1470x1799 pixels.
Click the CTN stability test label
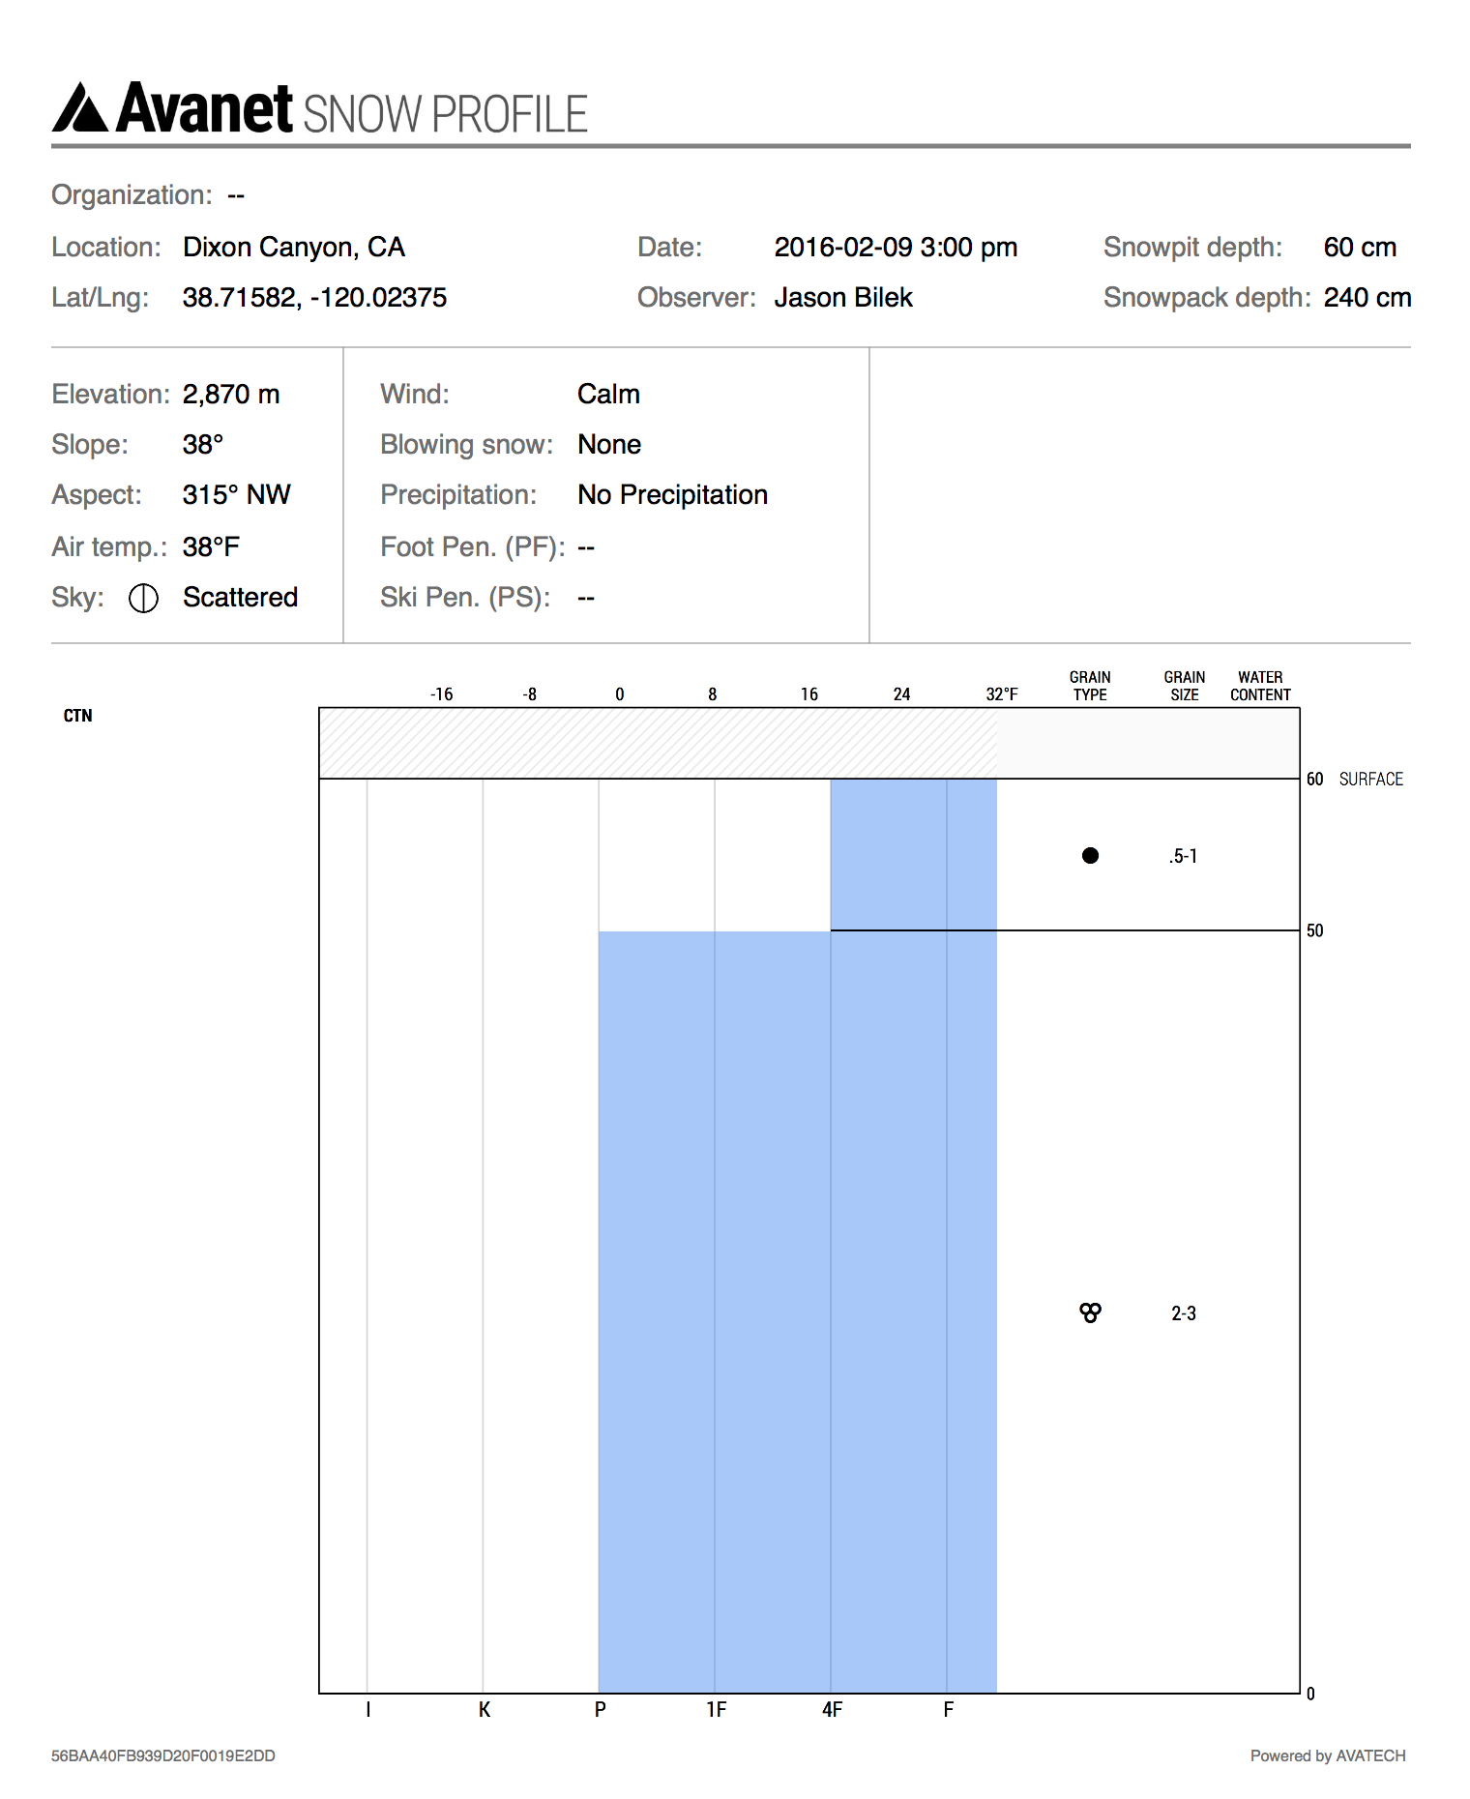tap(78, 716)
